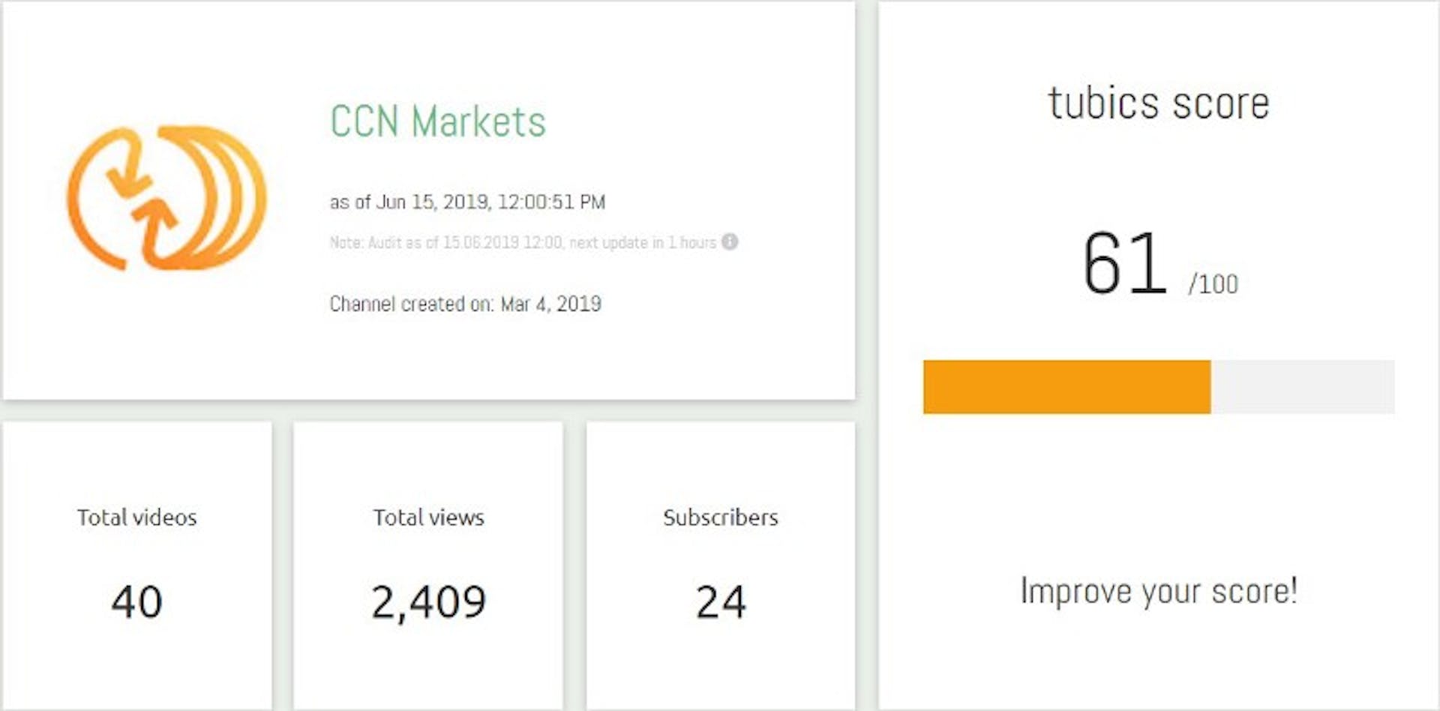Viewport: 1440px width, 711px height.
Task: Click the CCN Markets orange channel logo
Action: (x=166, y=198)
